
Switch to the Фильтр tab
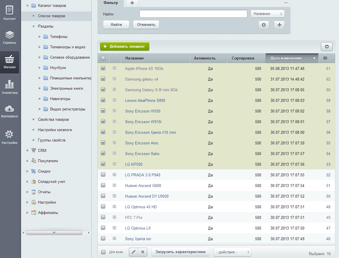point(110,3)
